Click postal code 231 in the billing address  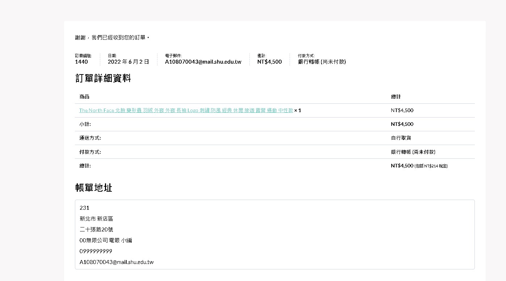pyautogui.click(x=84, y=208)
